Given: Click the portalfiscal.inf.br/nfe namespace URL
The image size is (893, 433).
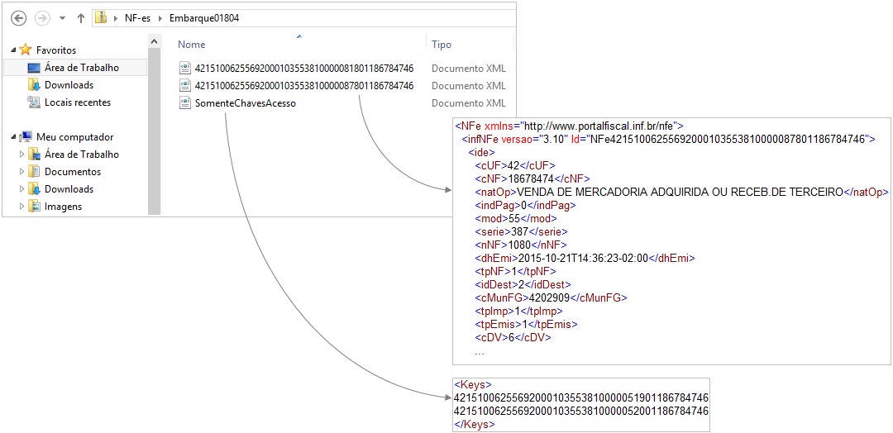Looking at the screenshot, I should click(x=599, y=125).
